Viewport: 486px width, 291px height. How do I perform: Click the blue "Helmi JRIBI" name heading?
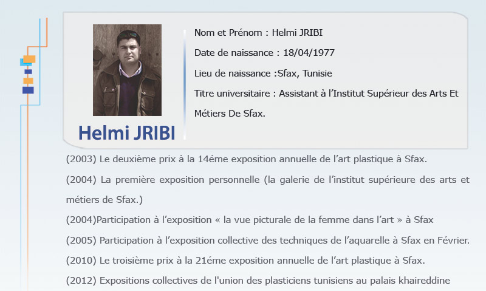(x=126, y=133)
